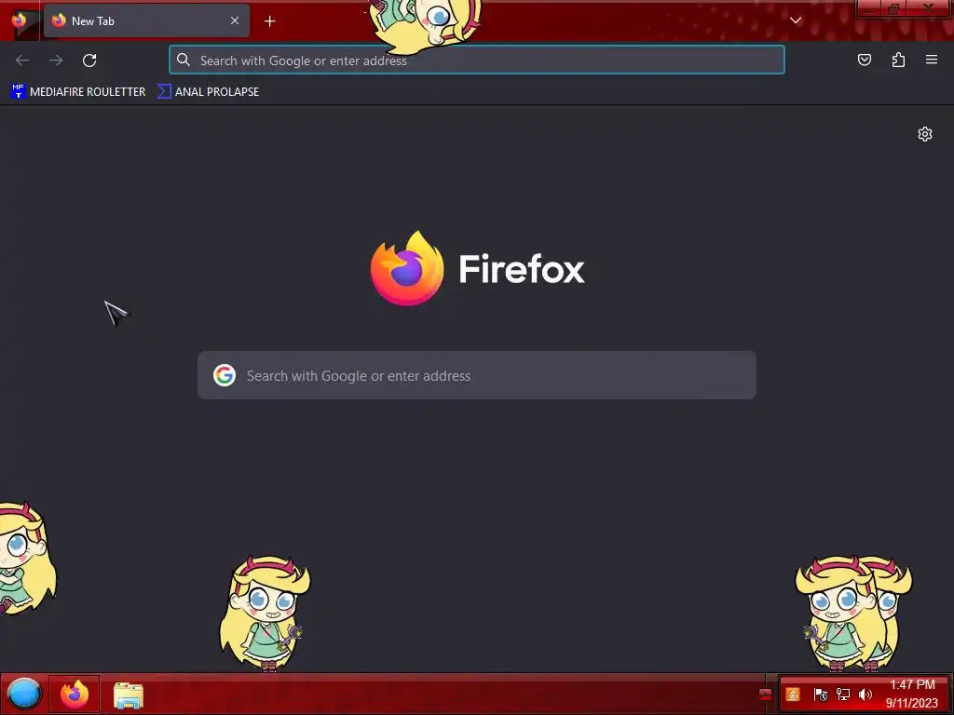Image resolution: width=954 pixels, height=715 pixels.
Task: Go back one page
Action: coord(22,61)
